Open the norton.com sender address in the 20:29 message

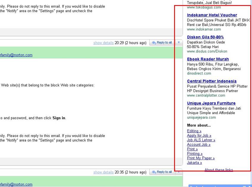click(16, 55)
